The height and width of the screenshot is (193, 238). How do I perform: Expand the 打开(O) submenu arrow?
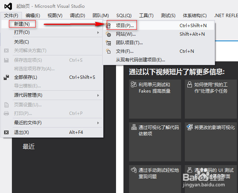click(98, 32)
